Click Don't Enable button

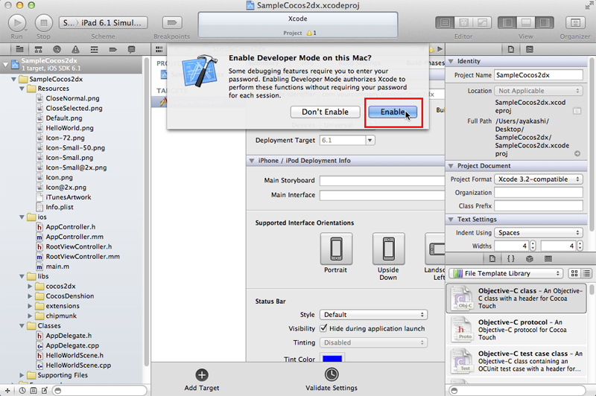[325, 112]
